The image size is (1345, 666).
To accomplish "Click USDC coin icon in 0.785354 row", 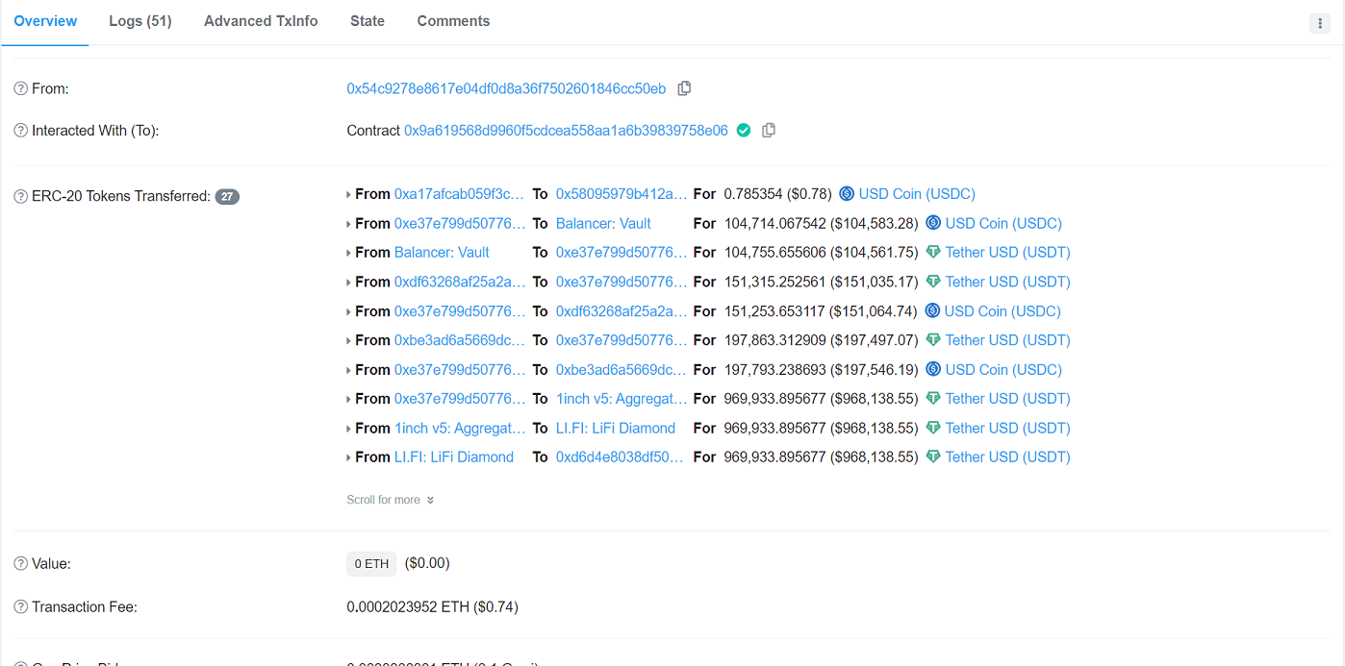I will tap(847, 194).
